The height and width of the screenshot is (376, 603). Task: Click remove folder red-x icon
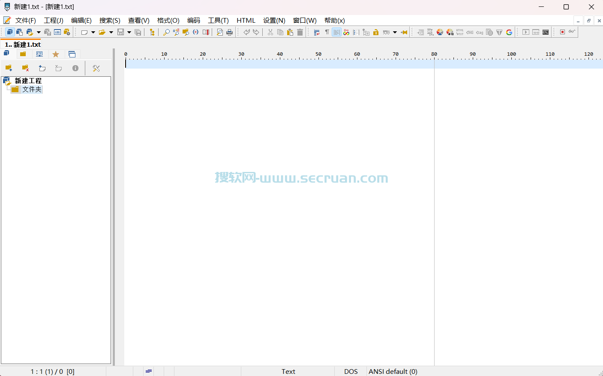[25, 68]
